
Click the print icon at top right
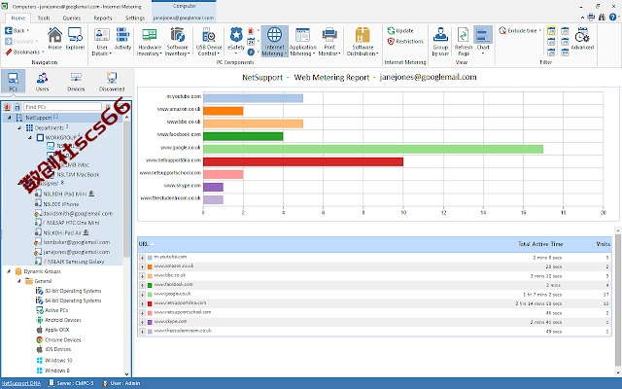coord(591,18)
